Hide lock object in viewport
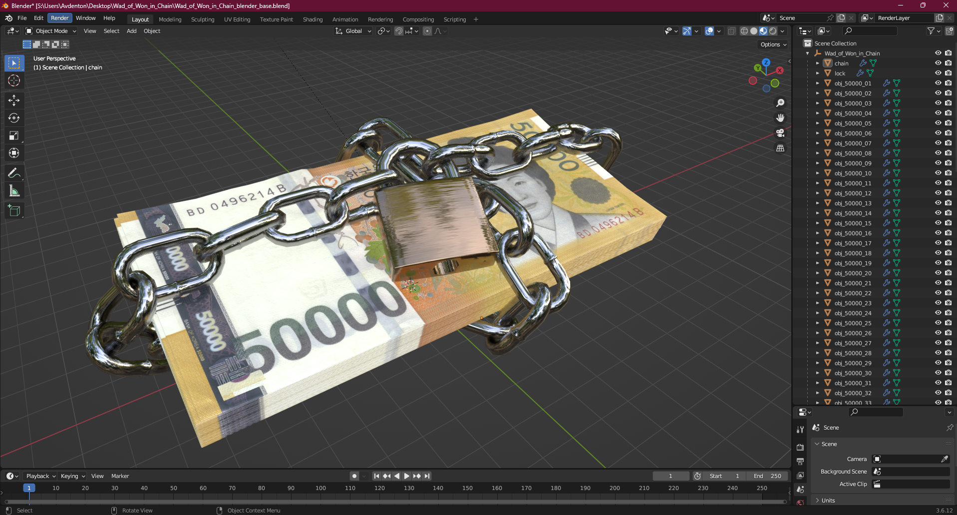This screenshot has width=957, height=515. (x=938, y=73)
